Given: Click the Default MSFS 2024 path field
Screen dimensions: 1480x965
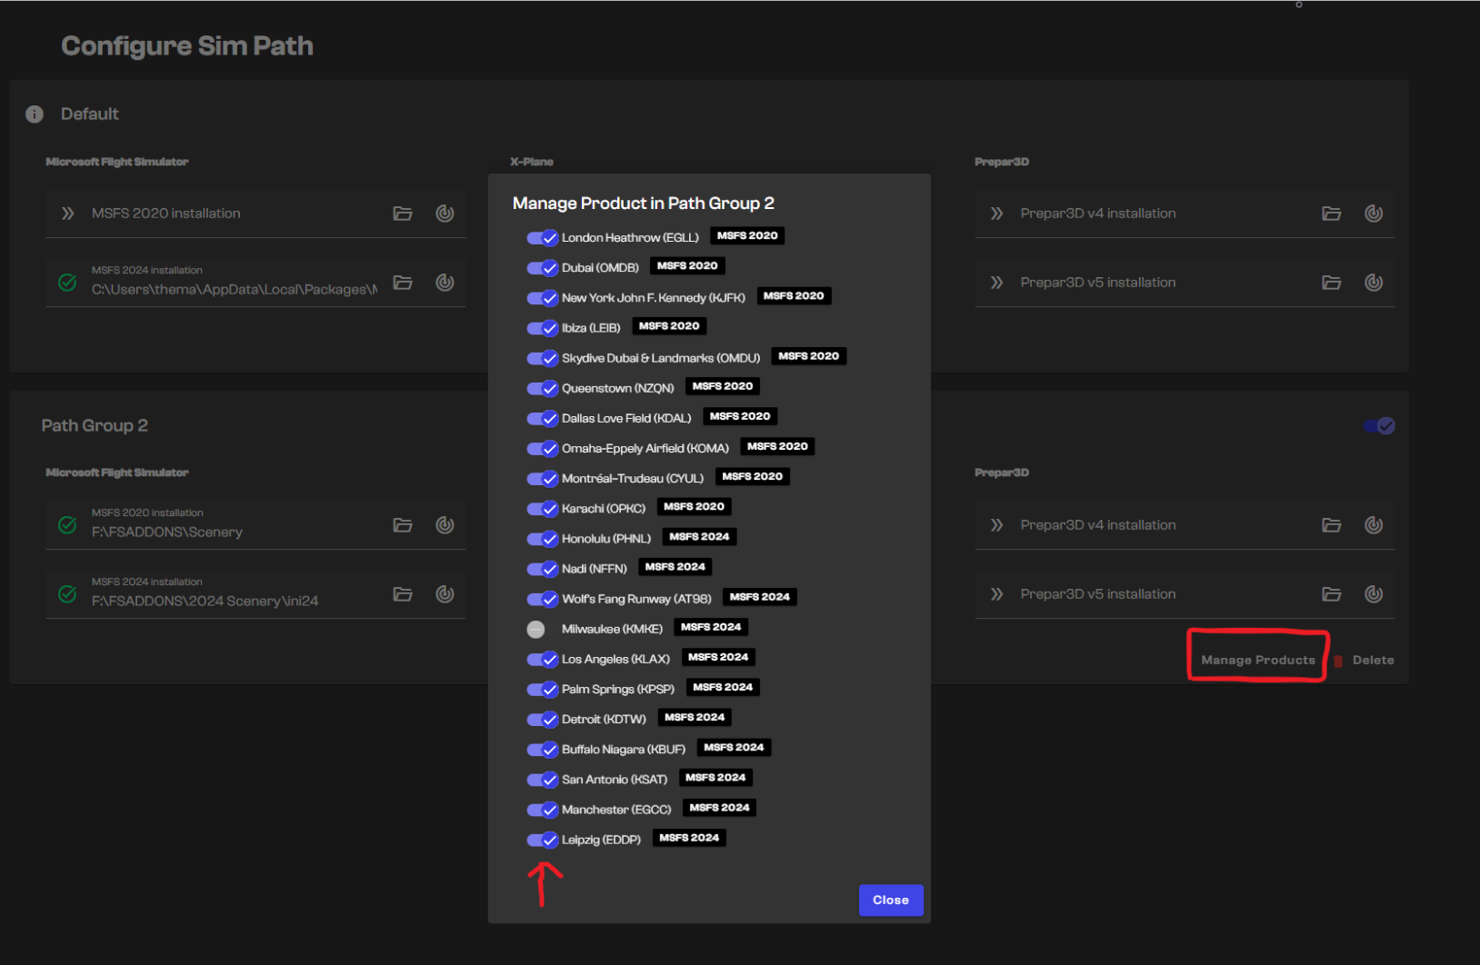Looking at the screenshot, I should [x=234, y=289].
